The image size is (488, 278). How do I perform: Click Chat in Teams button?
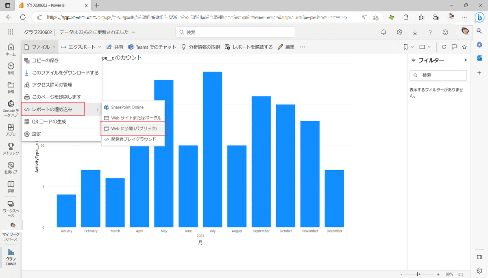[x=152, y=47]
